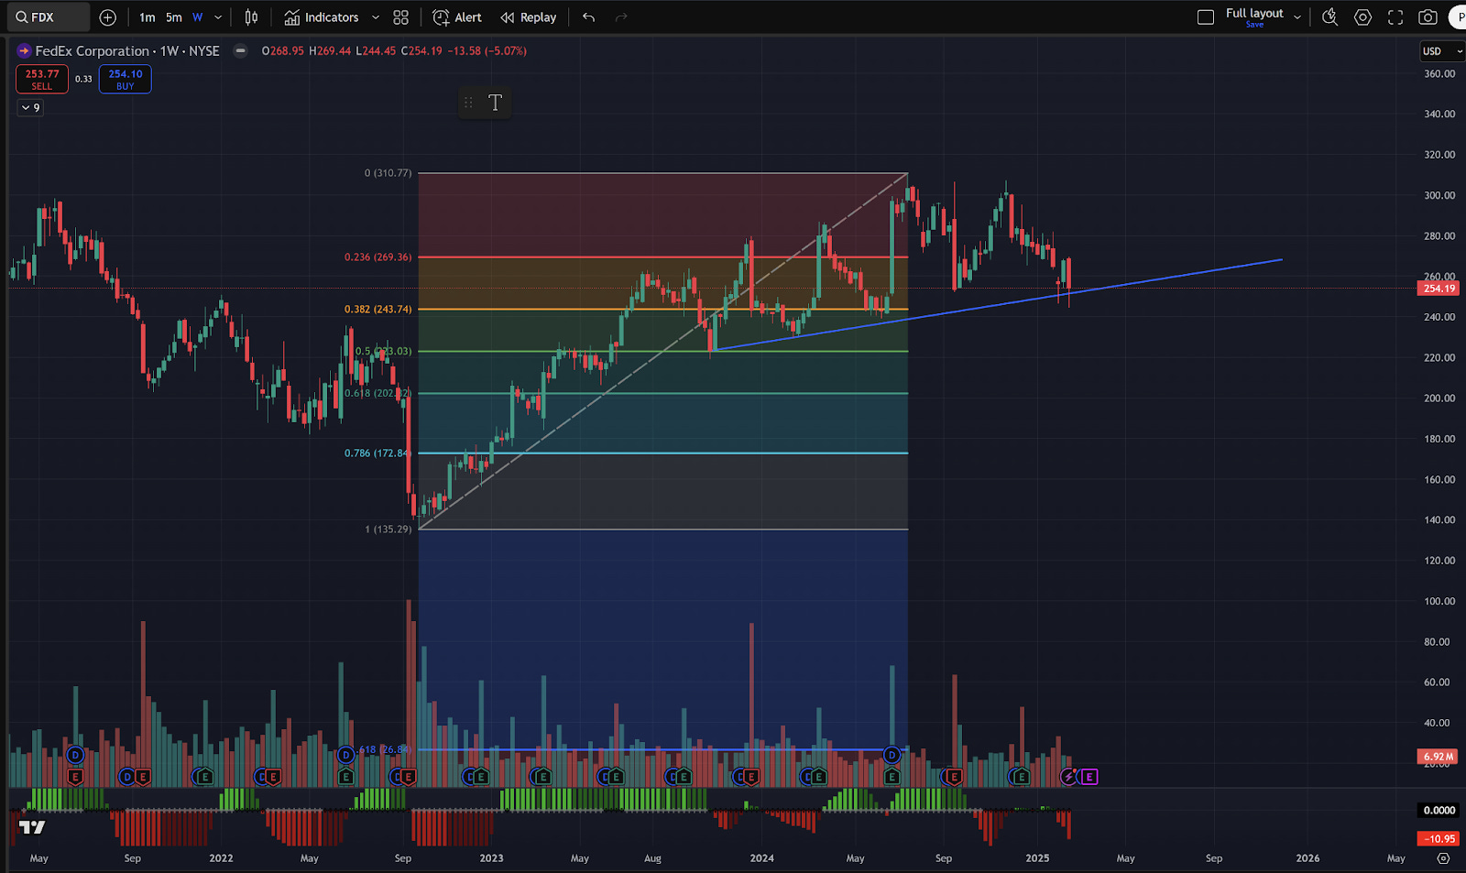Viewport: 1466px width, 873px height.
Task: Switch to the 1m timeframe
Action: tap(148, 17)
